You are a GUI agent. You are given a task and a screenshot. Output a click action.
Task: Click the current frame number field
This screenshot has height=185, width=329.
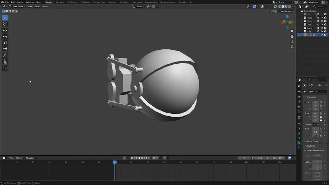click(244, 158)
